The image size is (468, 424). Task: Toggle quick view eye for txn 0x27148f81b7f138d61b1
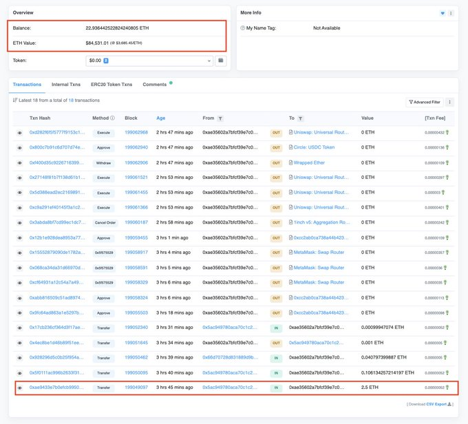coord(20,178)
